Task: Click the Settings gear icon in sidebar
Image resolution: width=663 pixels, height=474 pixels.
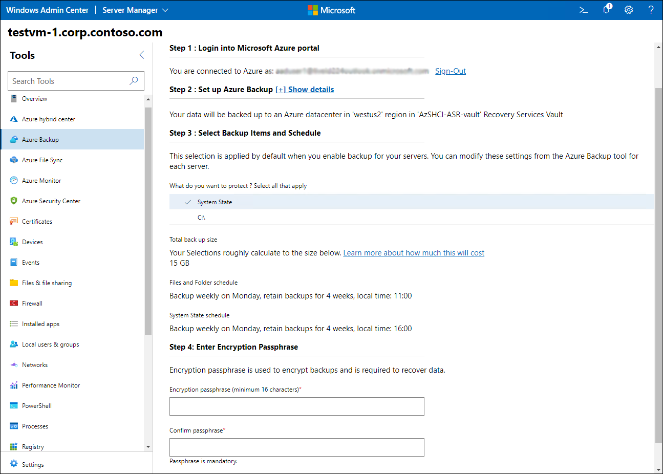Action: coord(14,464)
